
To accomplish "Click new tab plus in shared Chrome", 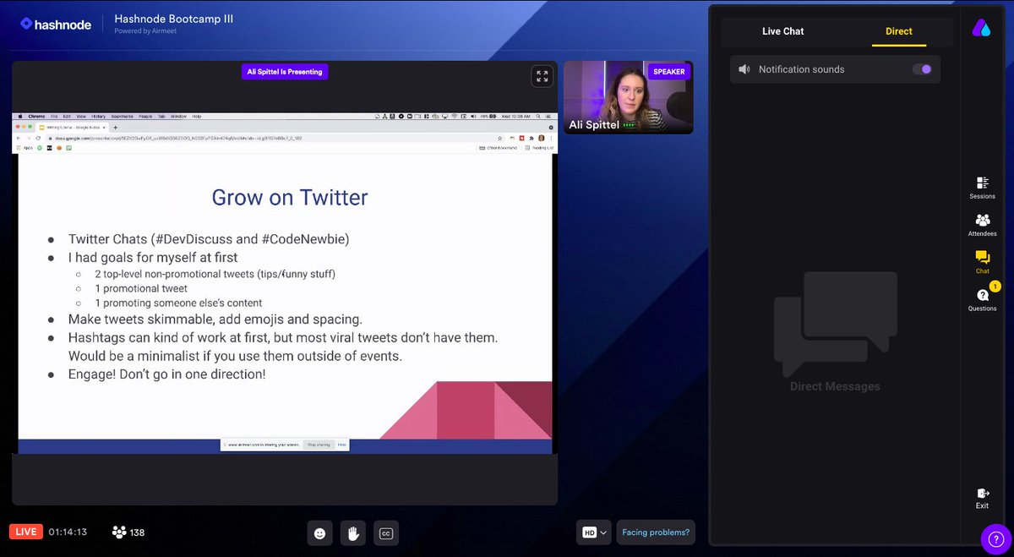I will pos(115,127).
